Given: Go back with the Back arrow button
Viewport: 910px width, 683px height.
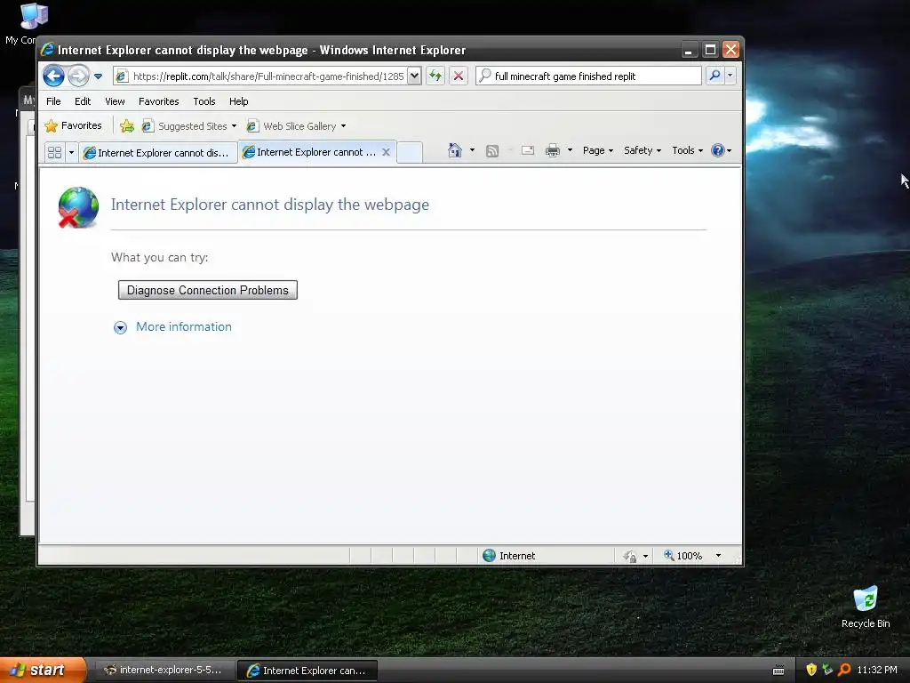Looking at the screenshot, I should click(x=53, y=76).
